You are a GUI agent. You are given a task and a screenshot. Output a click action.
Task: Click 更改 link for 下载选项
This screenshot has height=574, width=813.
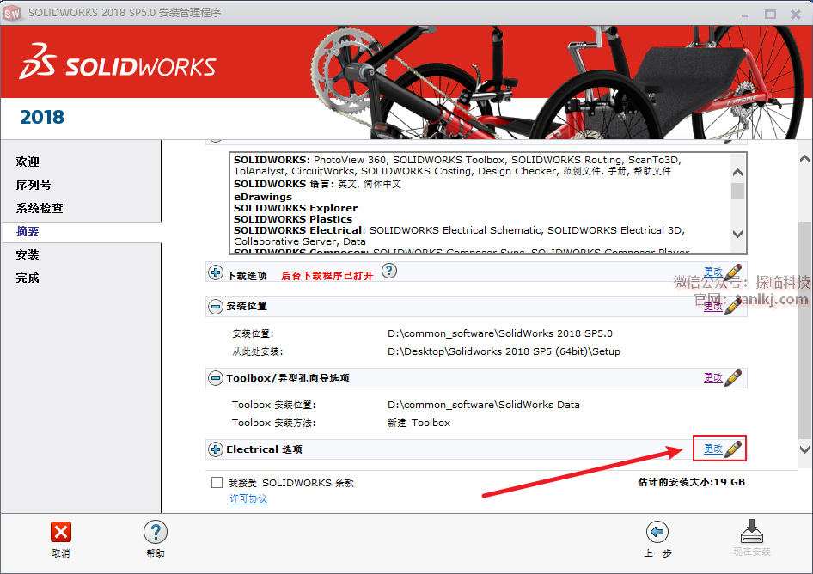point(713,272)
